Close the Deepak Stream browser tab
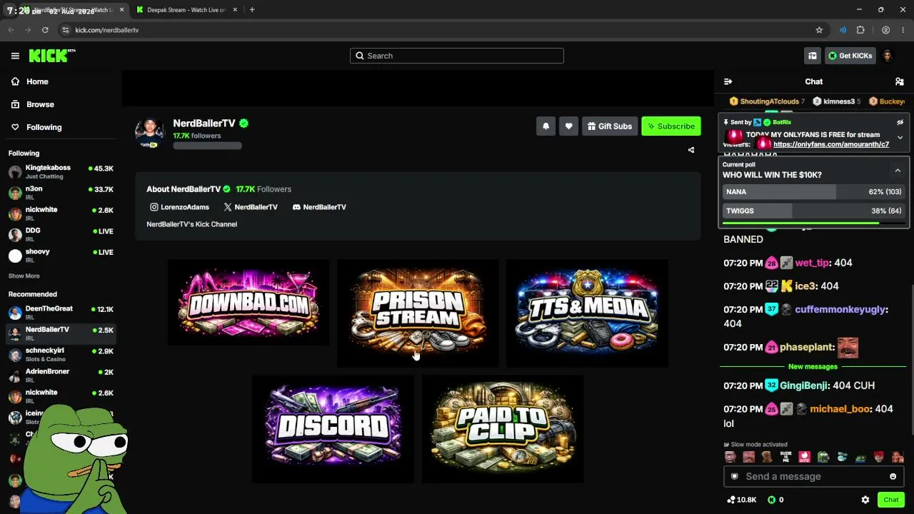The height and width of the screenshot is (514, 914). [233, 10]
